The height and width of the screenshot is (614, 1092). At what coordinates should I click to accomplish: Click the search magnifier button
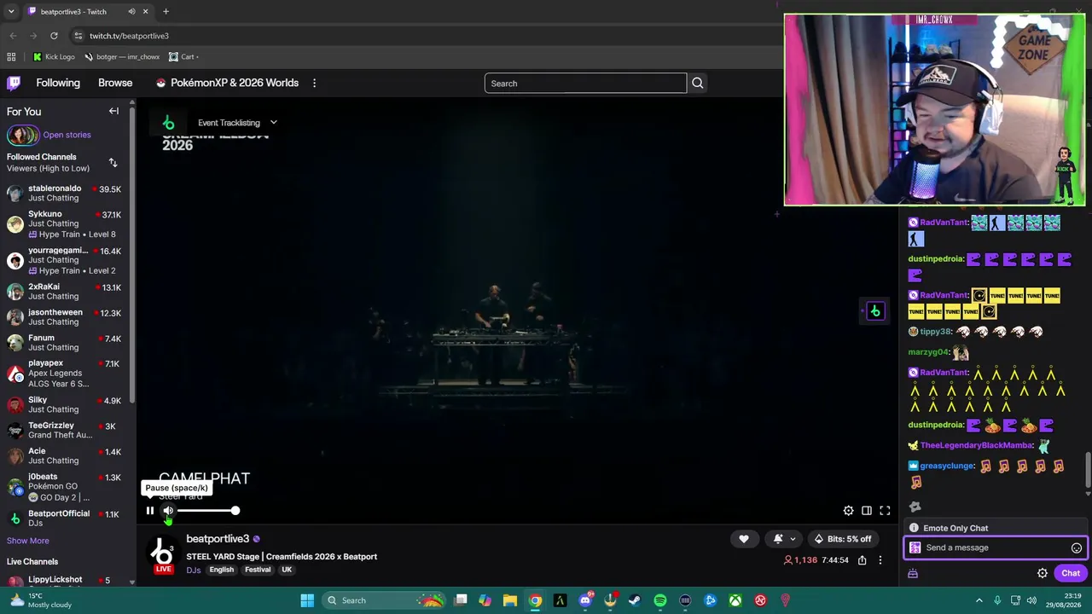pos(698,83)
